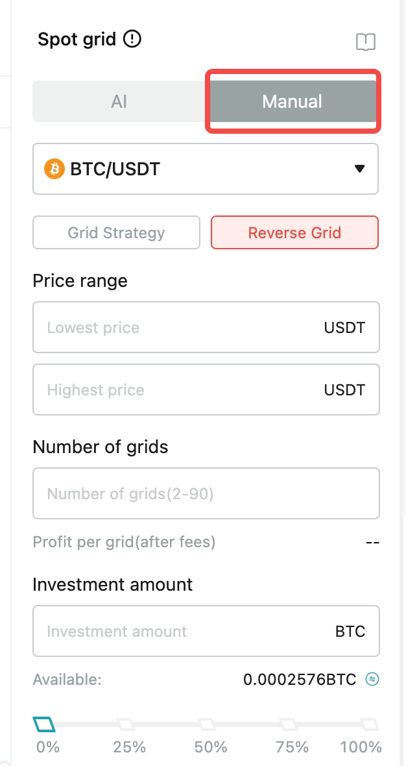406x766 pixels.
Task: Click the dropdown arrow on the pair selector
Action: tap(359, 169)
